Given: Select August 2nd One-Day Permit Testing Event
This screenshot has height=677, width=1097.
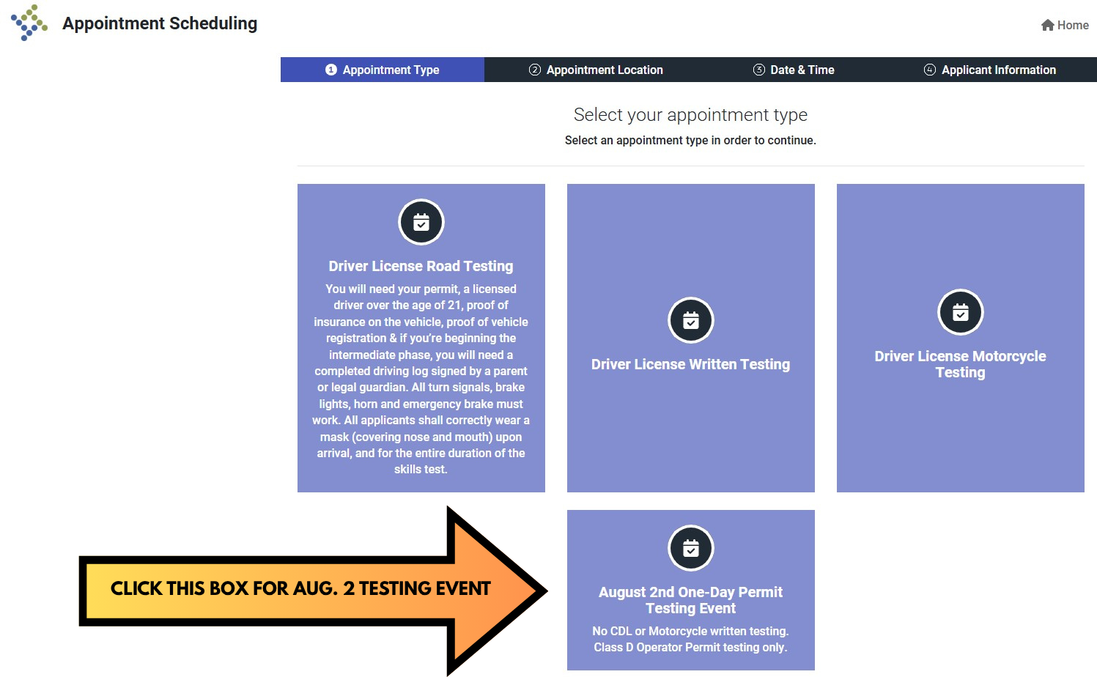Looking at the screenshot, I should coord(690,600).
